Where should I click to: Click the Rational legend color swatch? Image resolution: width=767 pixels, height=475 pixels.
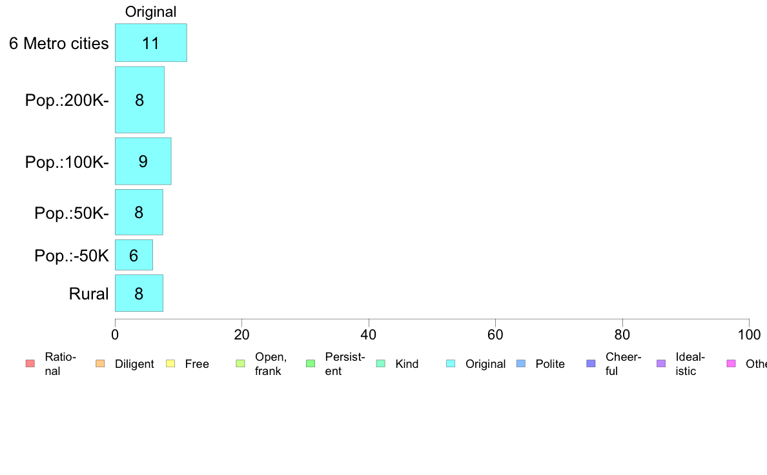pos(30,364)
